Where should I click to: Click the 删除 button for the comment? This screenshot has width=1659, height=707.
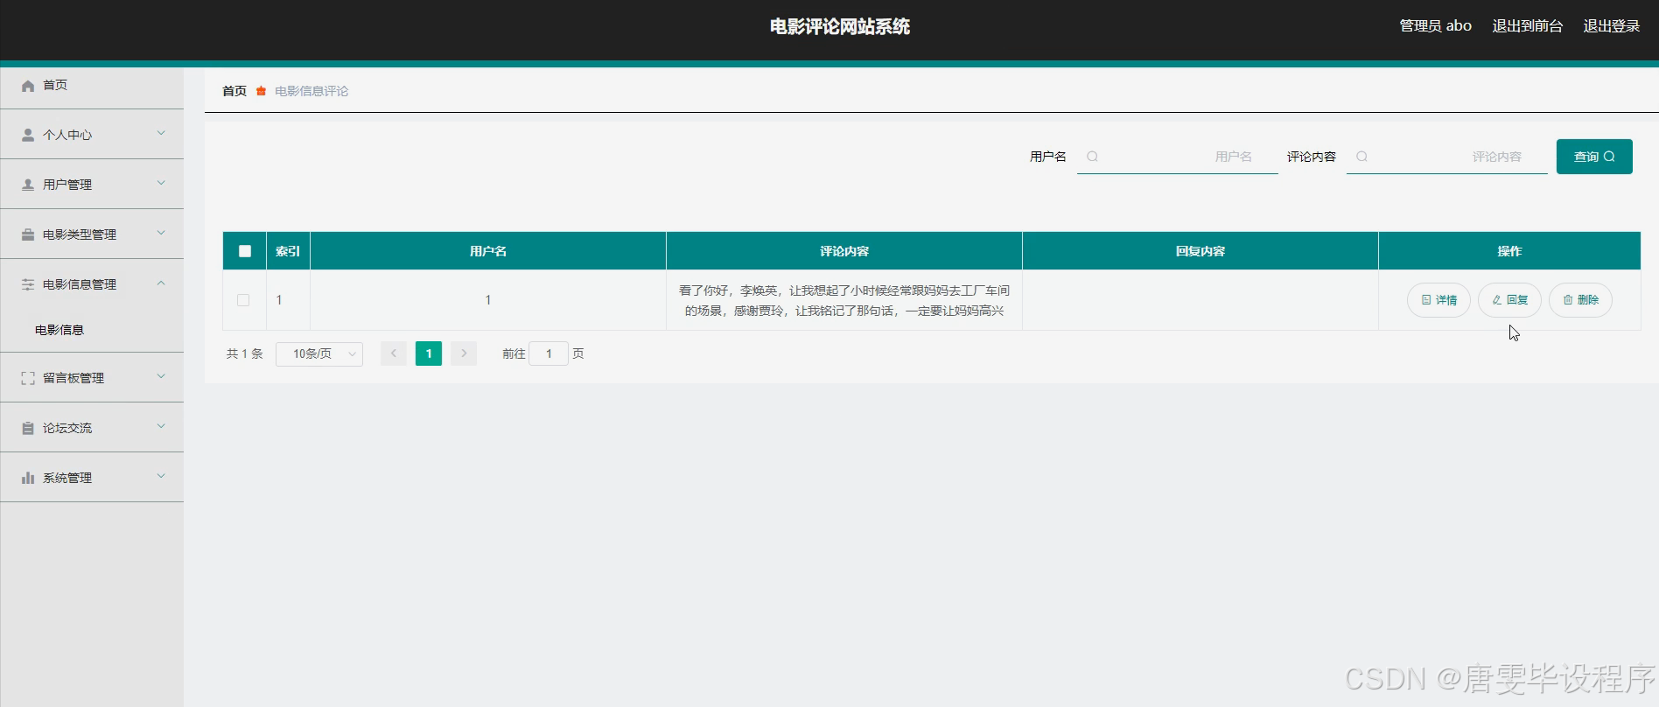pos(1580,300)
